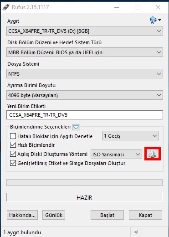Viewport: 169px width, 237px height.
Task: Open the 1 Geçiş passes dropdown
Action: pyautogui.click(x=130, y=136)
